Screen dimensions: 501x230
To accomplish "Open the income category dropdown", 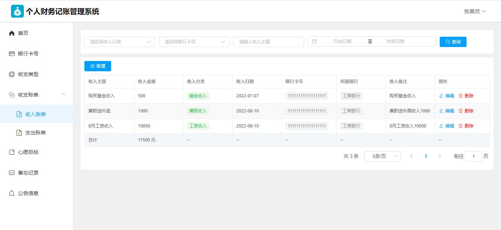I will [x=120, y=42].
